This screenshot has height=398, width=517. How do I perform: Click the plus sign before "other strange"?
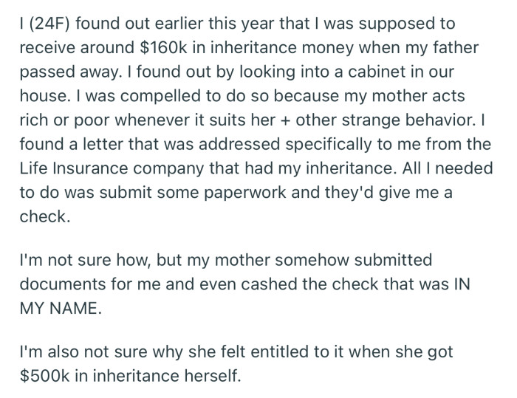pos(285,120)
